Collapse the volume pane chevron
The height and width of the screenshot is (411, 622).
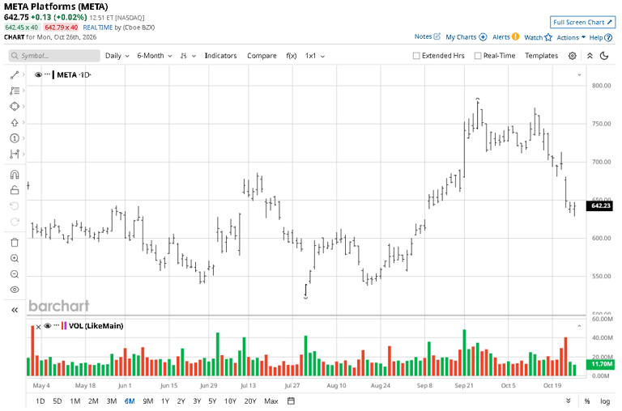(x=579, y=326)
